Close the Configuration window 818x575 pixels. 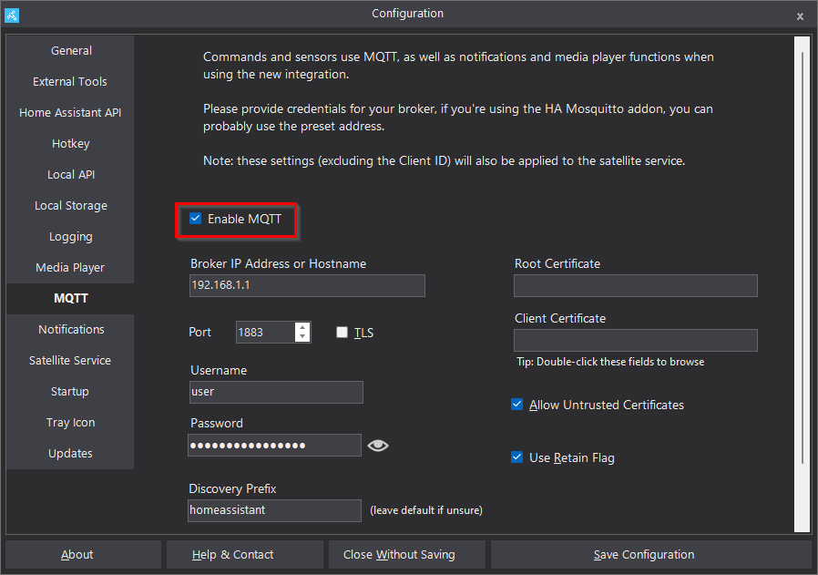tap(800, 16)
